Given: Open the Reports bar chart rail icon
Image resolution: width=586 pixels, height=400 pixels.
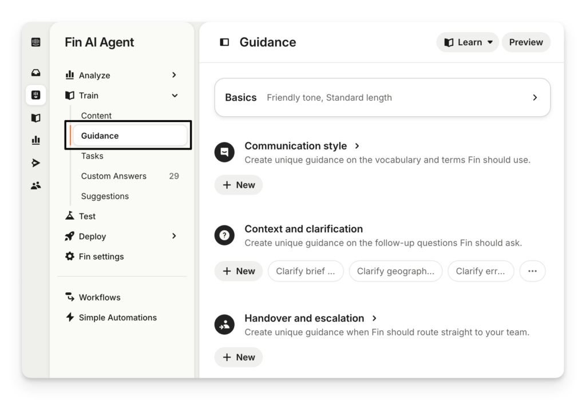Looking at the screenshot, I should (36, 140).
